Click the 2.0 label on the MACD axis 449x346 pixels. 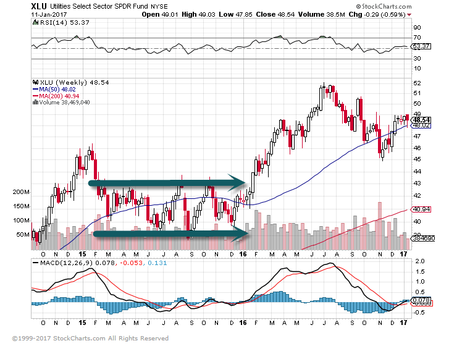pyautogui.click(x=420, y=261)
